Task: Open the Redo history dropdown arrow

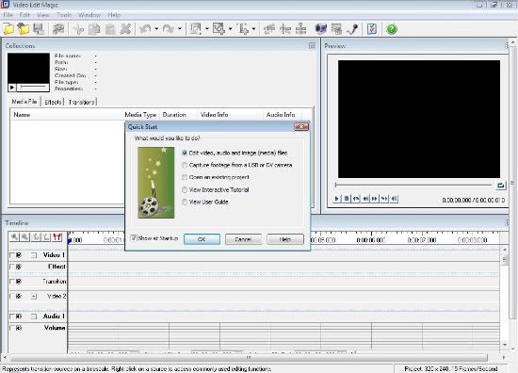Action: click(179, 29)
